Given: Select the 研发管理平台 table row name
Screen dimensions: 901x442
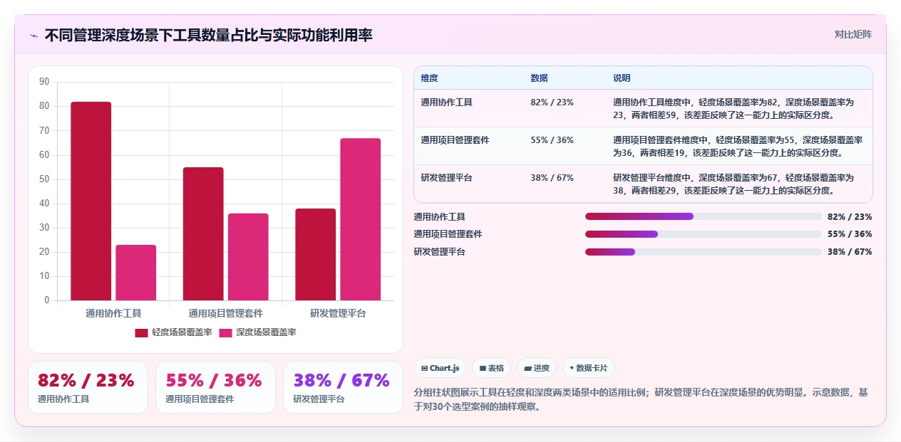Looking at the screenshot, I should coord(447,178).
